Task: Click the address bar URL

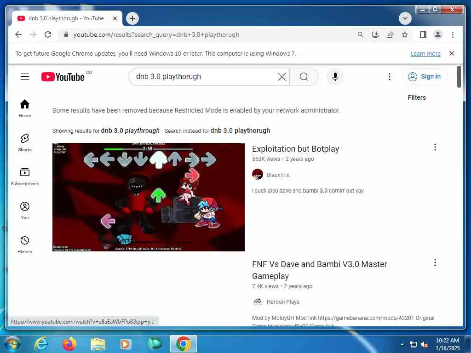Action: pyautogui.click(x=156, y=34)
